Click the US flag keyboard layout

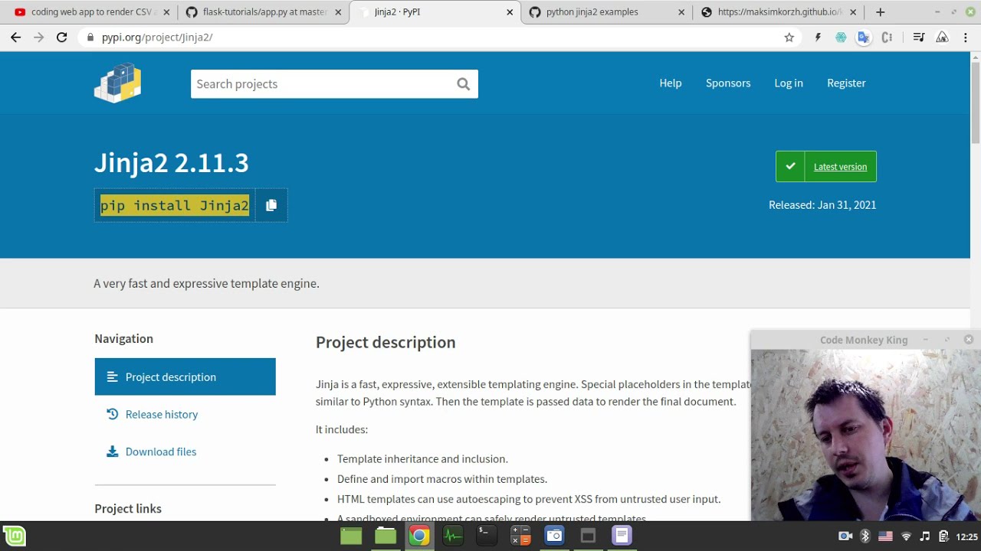click(885, 536)
